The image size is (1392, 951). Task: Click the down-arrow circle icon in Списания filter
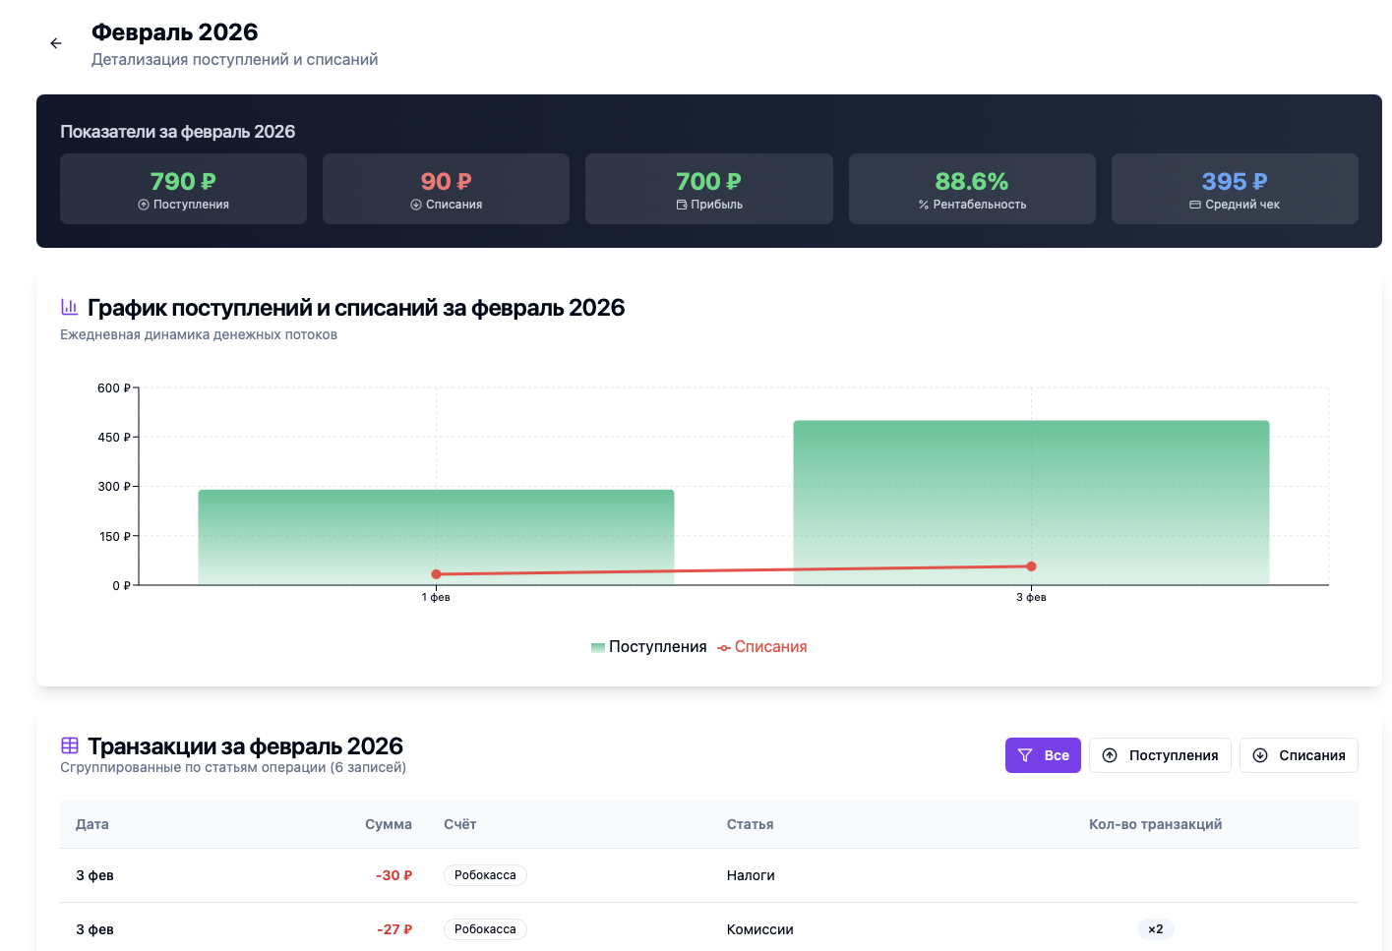tap(1260, 755)
